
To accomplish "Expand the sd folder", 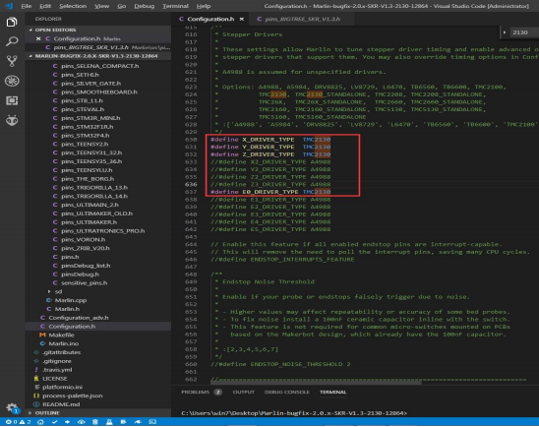I will (x=58, y=291).
